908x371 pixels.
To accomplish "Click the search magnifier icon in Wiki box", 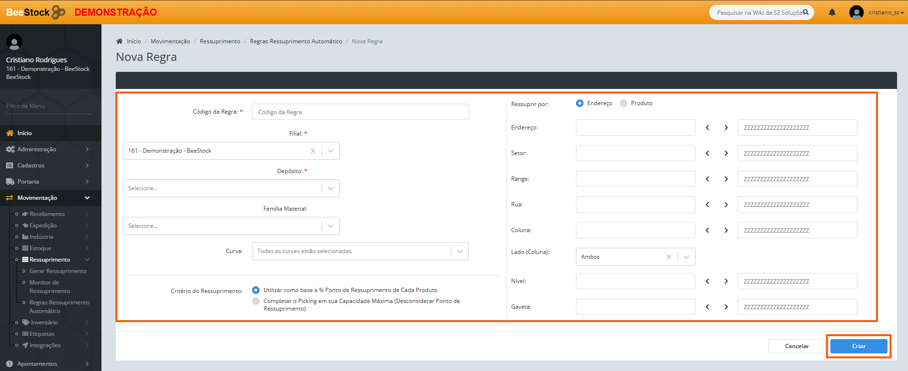I will pyautogui.click(x=806, y=12).
